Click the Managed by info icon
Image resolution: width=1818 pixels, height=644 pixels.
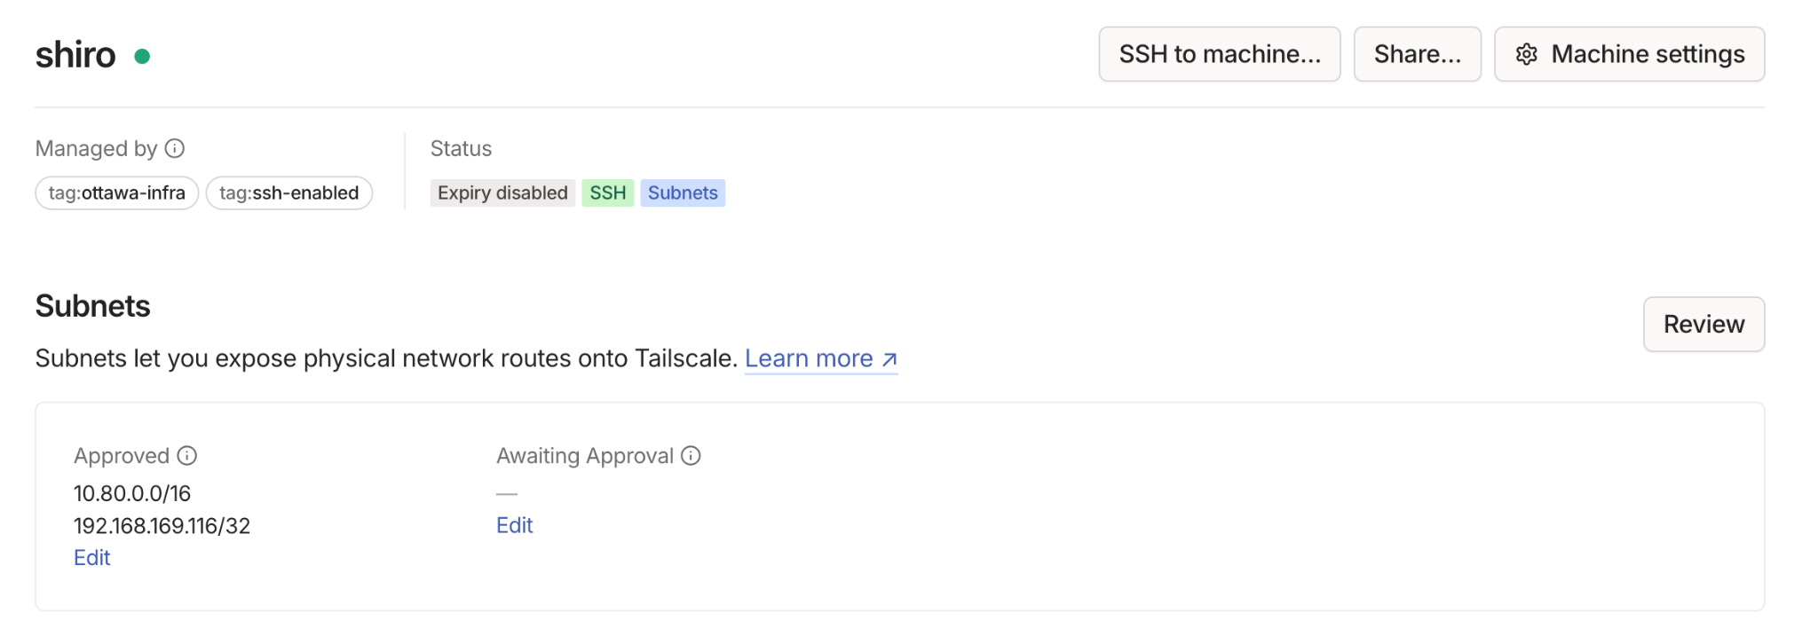pyautogui.click(x=175, y=148)
